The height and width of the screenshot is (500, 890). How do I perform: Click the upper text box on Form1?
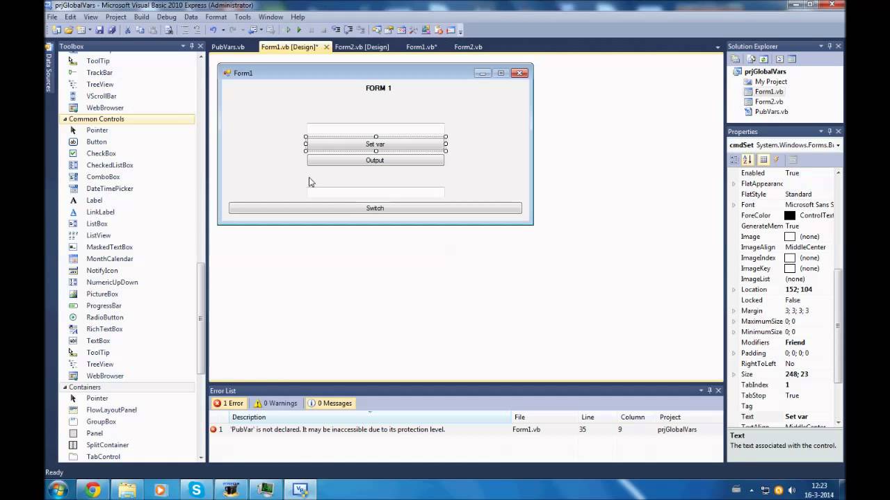click(375, 128)
